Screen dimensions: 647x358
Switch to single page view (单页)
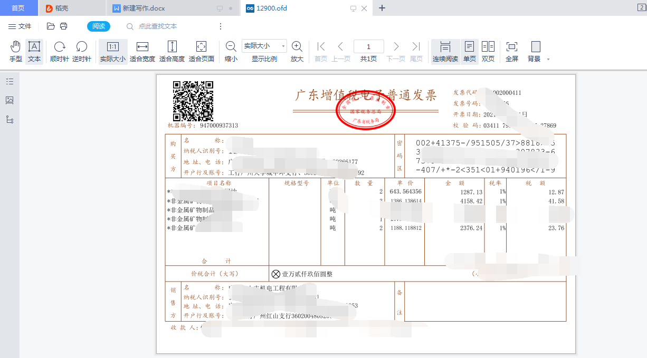[470, 52]
